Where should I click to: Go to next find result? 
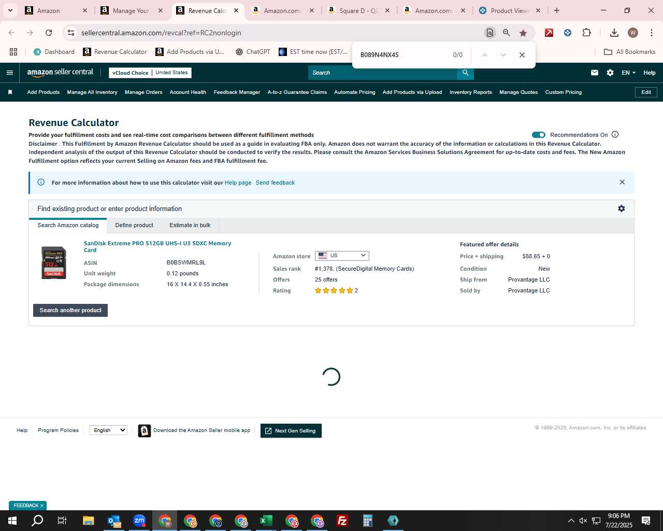tap(503, 55)
